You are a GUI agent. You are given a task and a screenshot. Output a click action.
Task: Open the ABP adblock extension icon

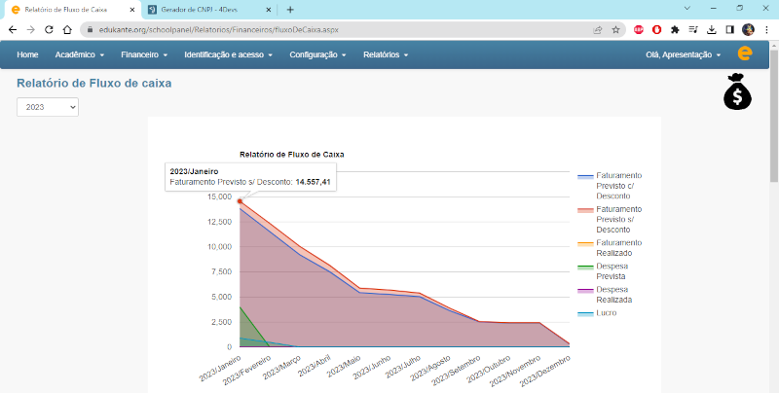(639, 30)
